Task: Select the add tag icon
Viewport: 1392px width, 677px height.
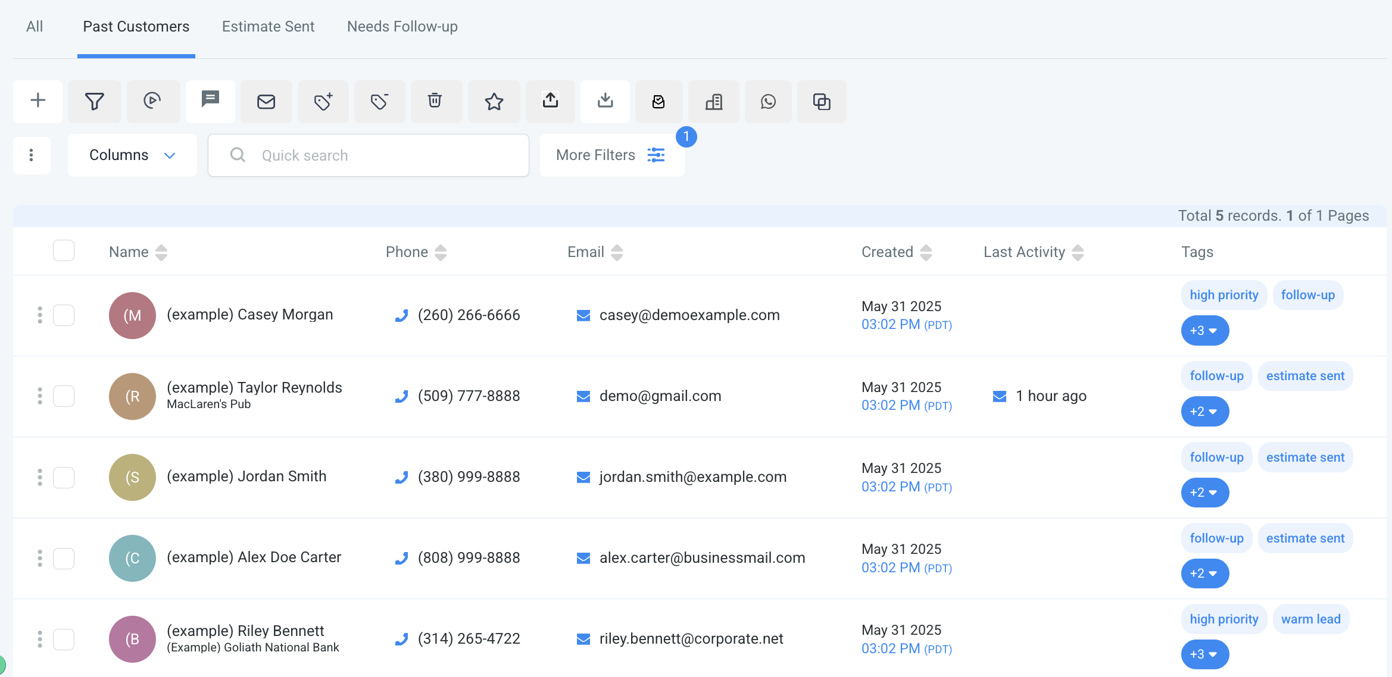Action: click(323, 101)
